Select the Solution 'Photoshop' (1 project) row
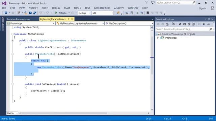216x121 pixels. [185, 34]
